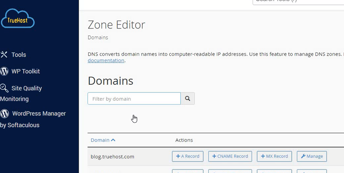The width and height of the screenshot is (344, 173).
Task: Click the Actions column header
Action: 184,140
